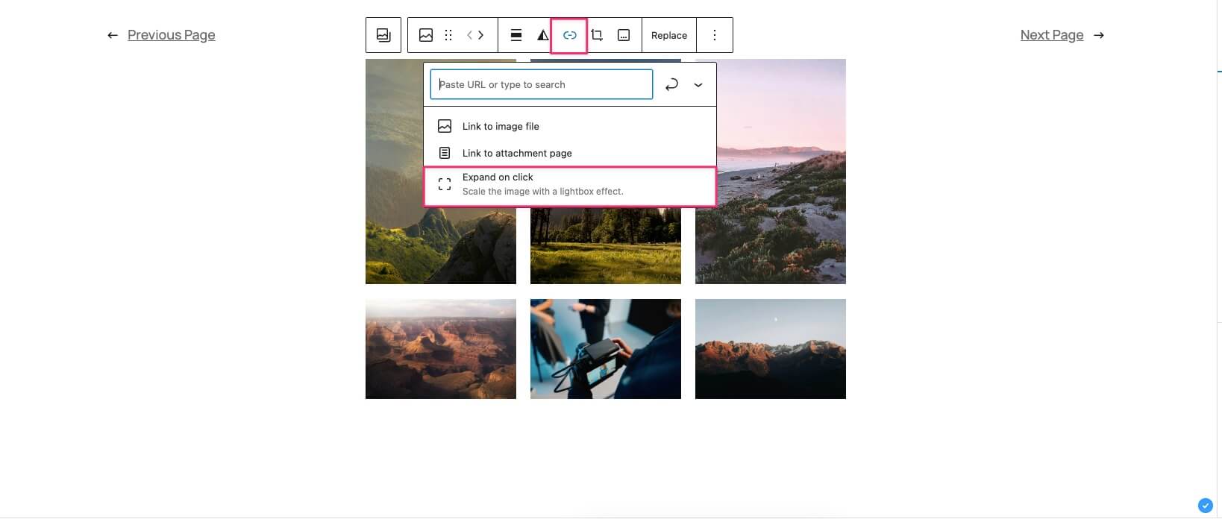Click the Image block type icon
Viewport: 1222px width, 519px height.
(426, 35)
